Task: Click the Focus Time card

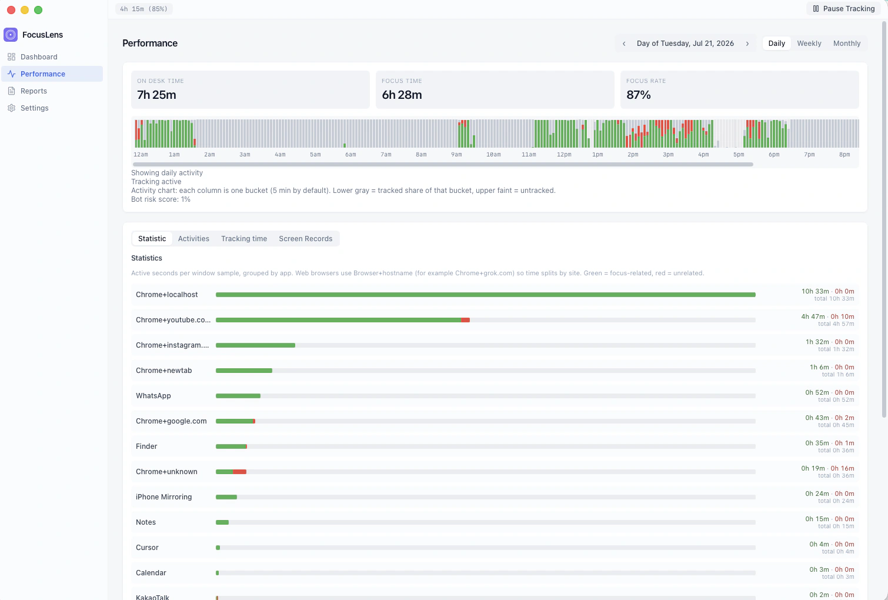Action: 495,90
